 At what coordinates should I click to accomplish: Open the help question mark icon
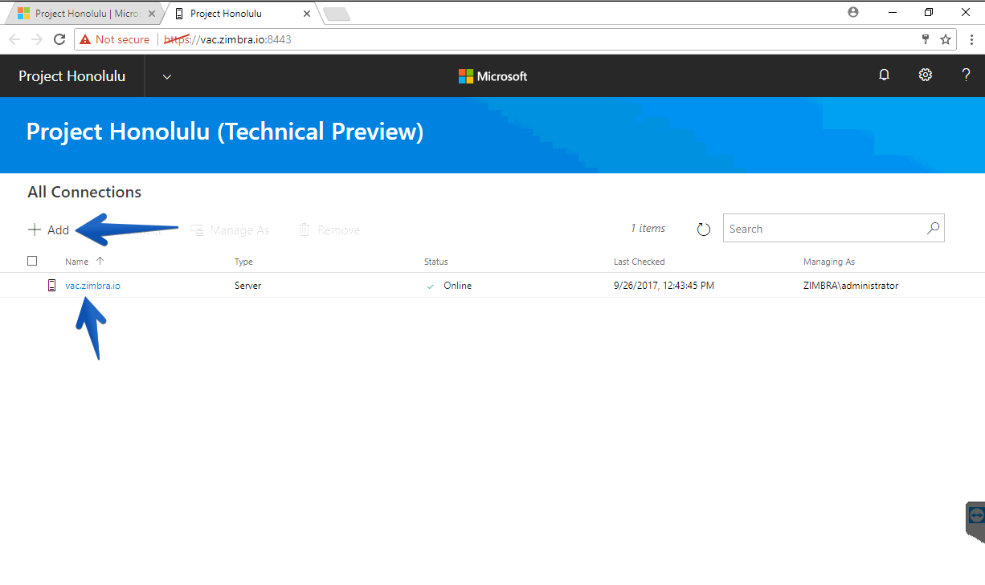(966, 75)
